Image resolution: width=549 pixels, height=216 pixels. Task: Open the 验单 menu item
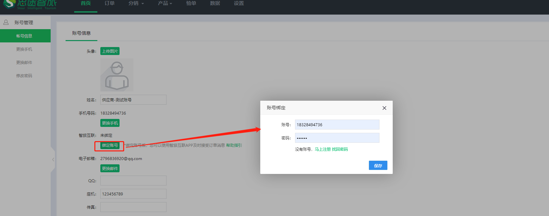[x=191, y=3]
